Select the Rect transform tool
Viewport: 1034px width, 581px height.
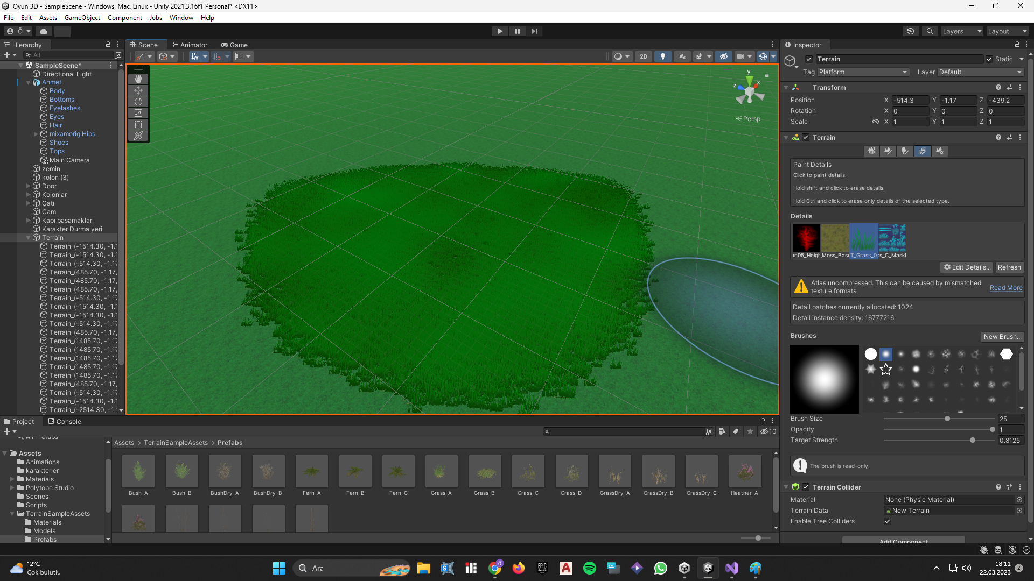tap(138, 124)
